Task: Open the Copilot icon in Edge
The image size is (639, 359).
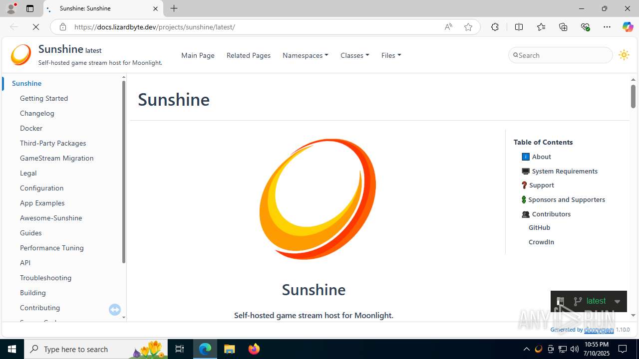Action: pos(628,27)
